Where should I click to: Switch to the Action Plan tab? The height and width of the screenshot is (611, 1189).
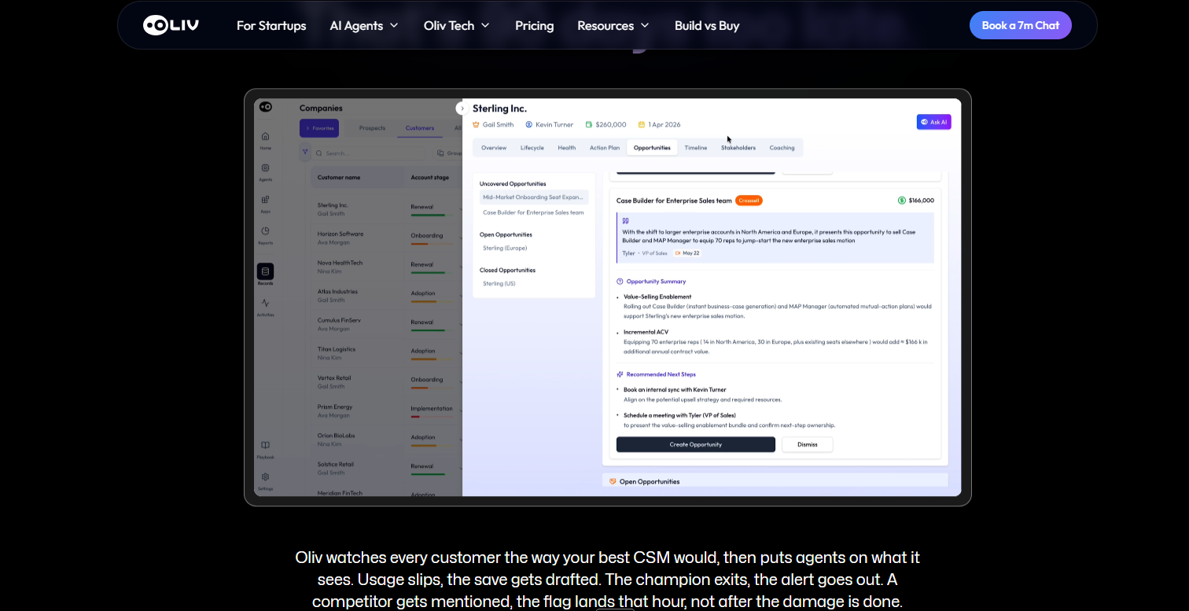(605, 148)
